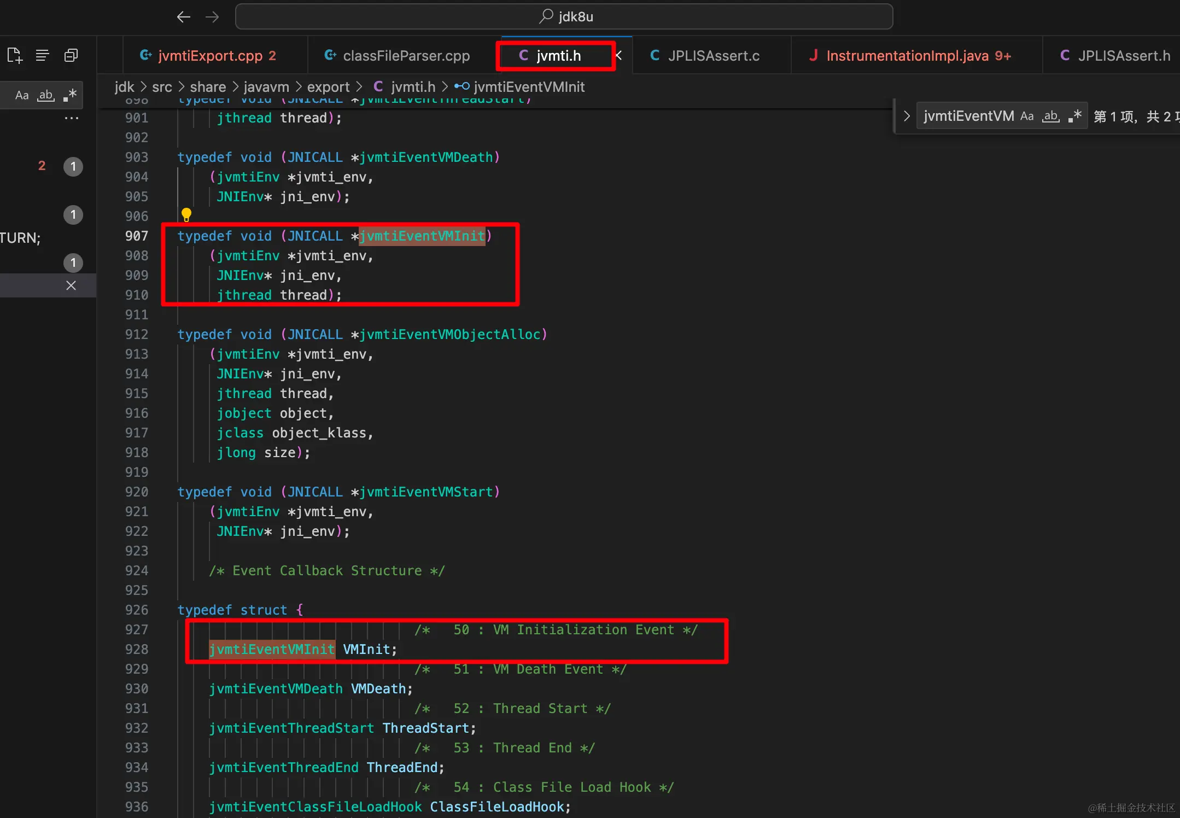The height and width of the screenshot is (818, 1180).
Task: Dismiss the selected search result with X
Action: point(71,285)
